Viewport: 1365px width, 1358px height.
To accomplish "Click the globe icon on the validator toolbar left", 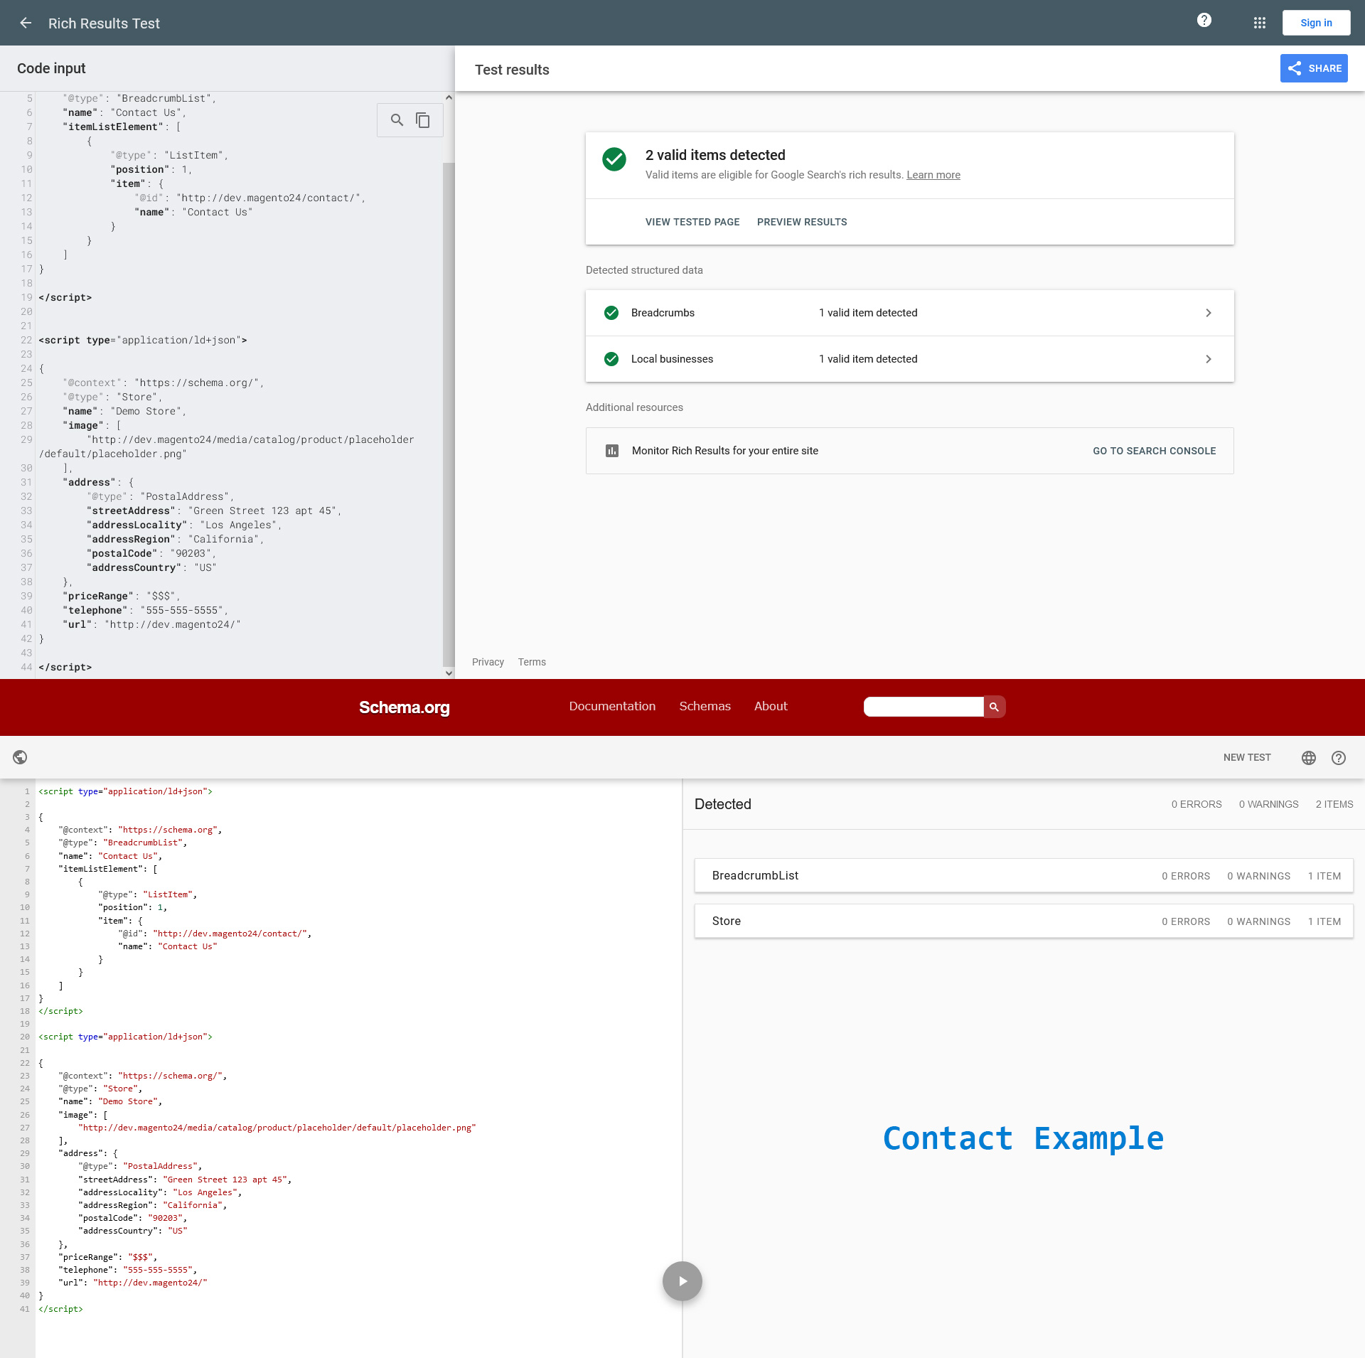I will [20, 757].
